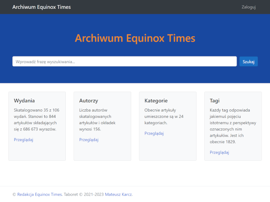Open Przeglądaj link in Wydania card
The image size is (270, 202).
click(x=24, y=140)
